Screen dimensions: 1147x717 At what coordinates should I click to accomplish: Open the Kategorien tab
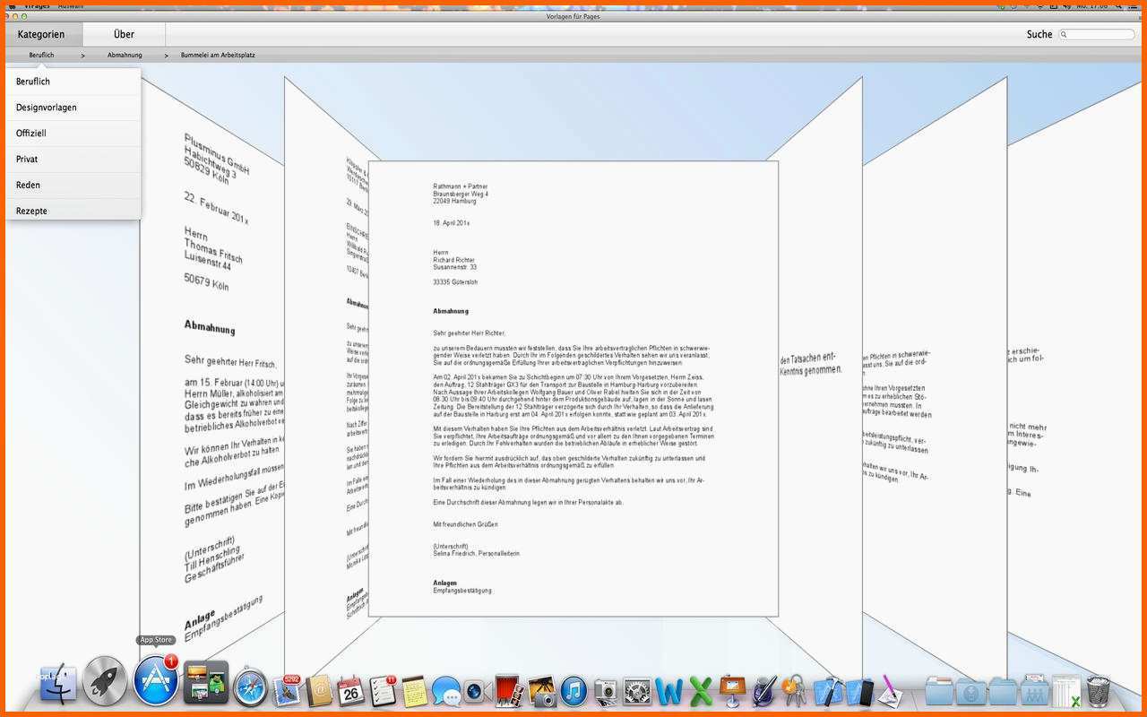click(41, 34)
